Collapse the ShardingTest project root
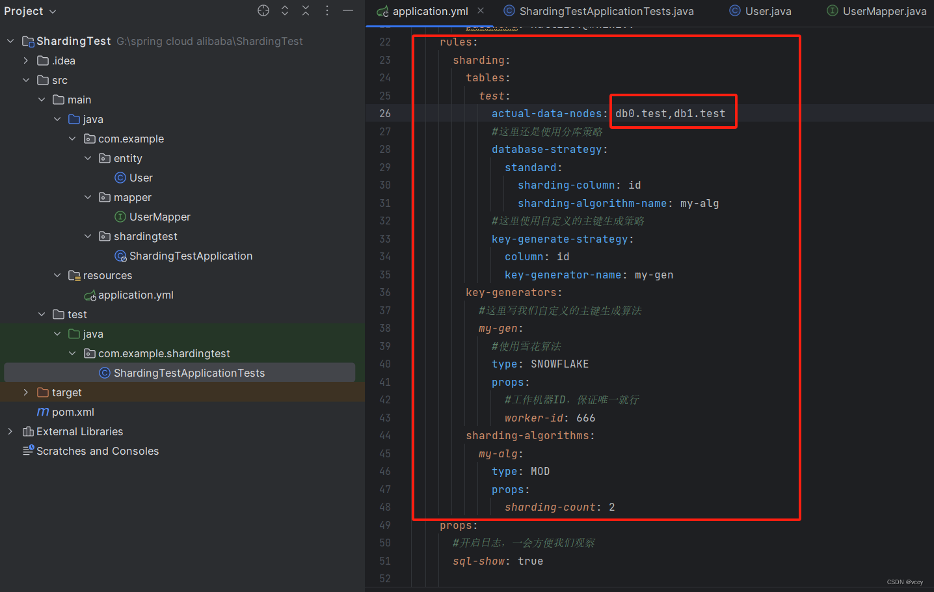The width and height of the screenshot is (934, 592). point(10,41)
